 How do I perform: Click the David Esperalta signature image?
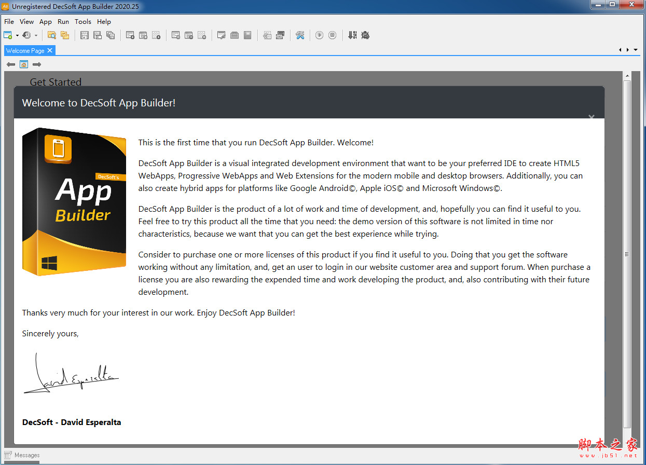[x=71, y=373]
